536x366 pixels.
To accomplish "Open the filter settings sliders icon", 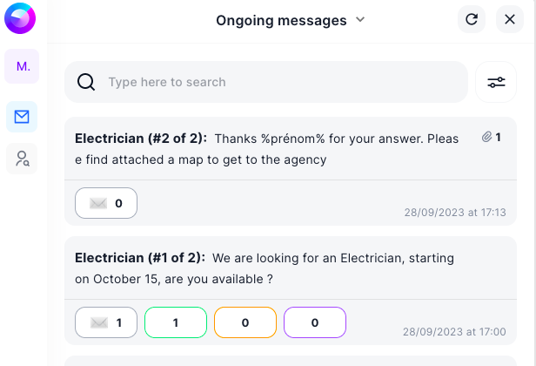I will 496,82.
